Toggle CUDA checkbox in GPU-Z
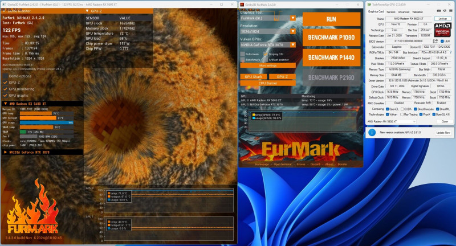456x246 pixels. click(x=402, y=109)
